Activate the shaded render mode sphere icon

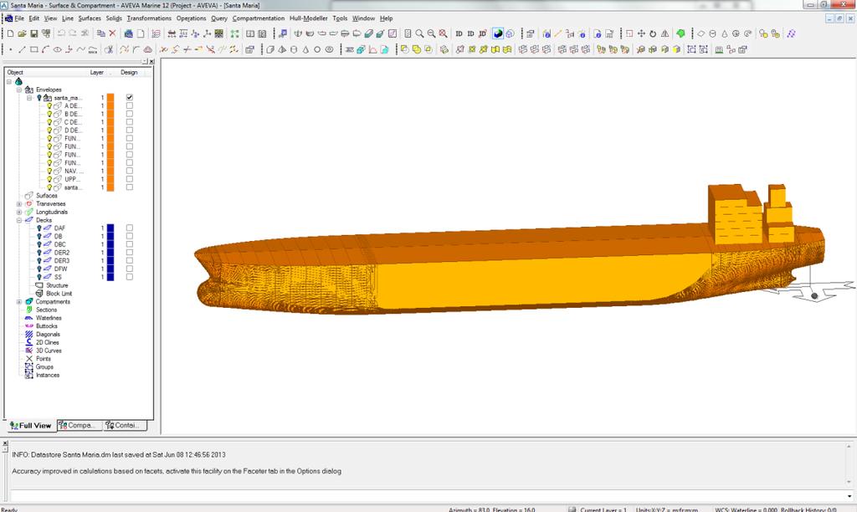pyautogui.click(x=498, y=33)
